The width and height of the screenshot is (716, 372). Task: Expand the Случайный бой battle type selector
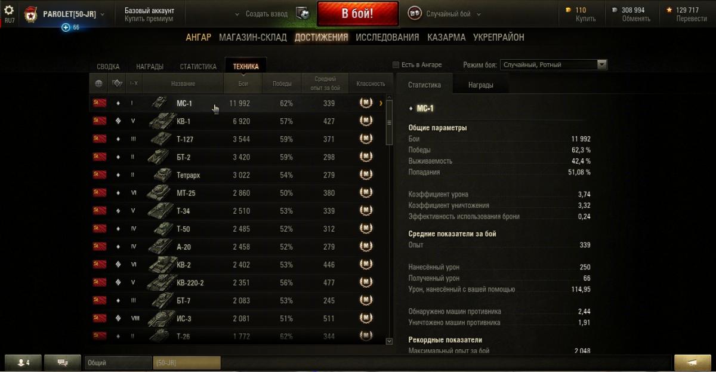click(445, 14)
